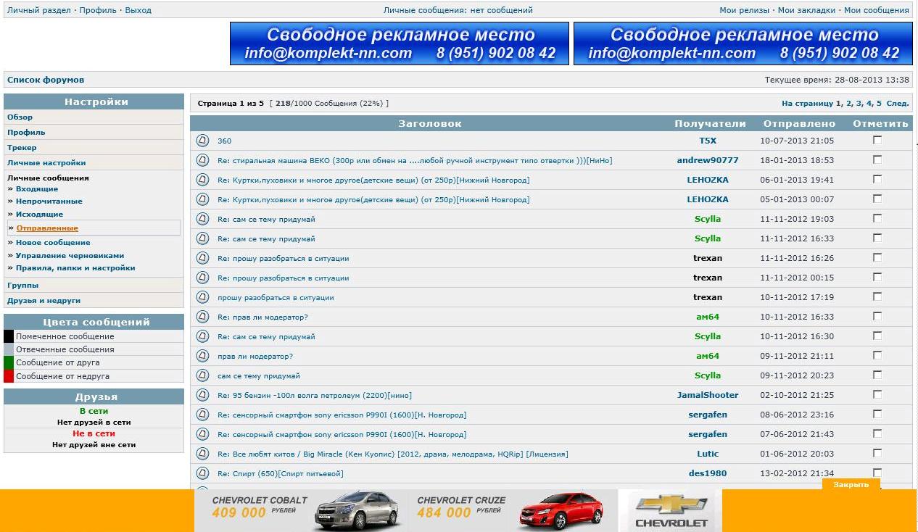Open "Личный раздел" in the top bar
The image size is (918, 532).
39,10
